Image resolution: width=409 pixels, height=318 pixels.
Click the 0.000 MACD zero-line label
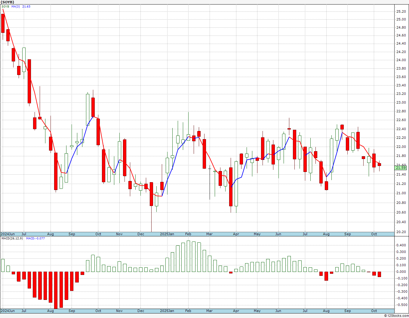(401, 272)
